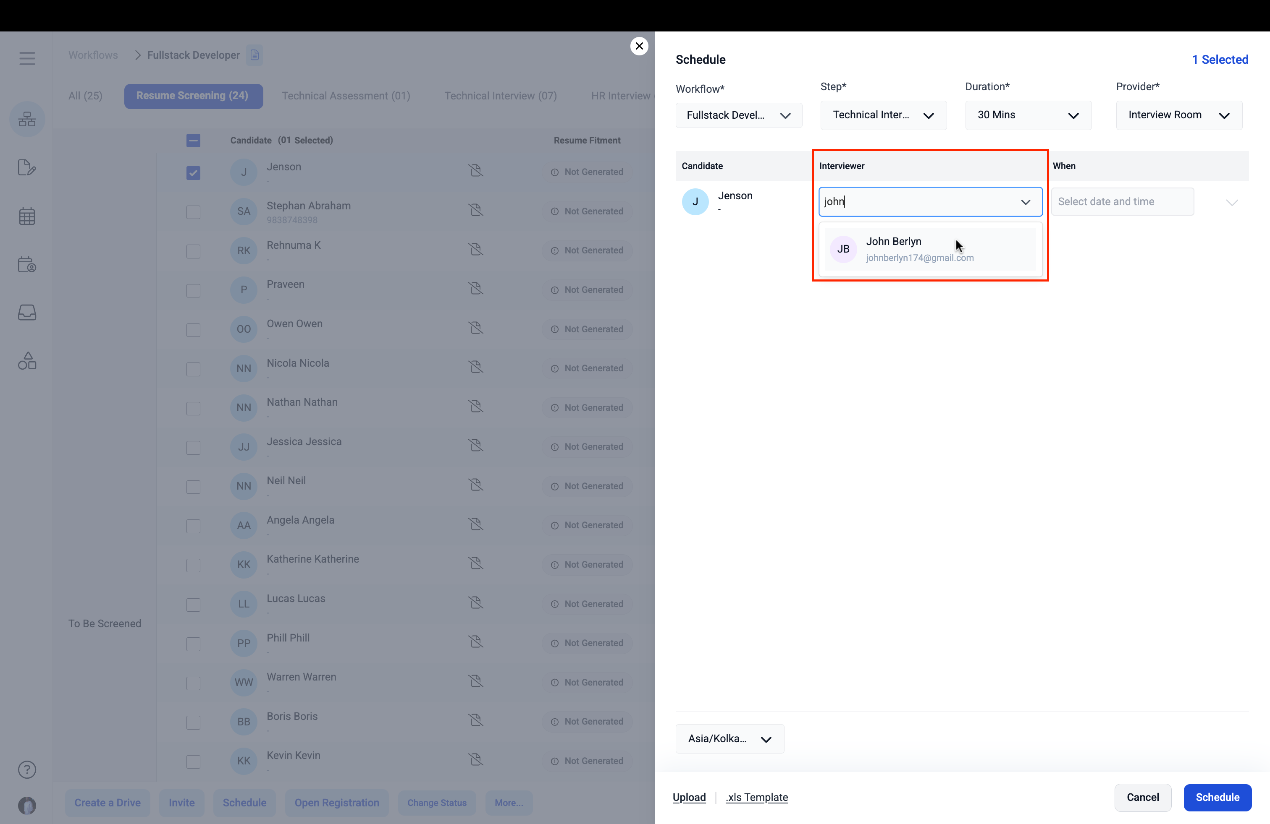Screen dimensions: 1270x824
Task: Open the Provider Interview Room dropdown
Action: [1178, 115]
